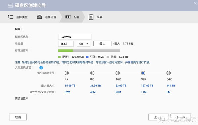Click the partition icon for 配置 step
The height and width of the screenshot is (125, 198).
click(x=68, y=17)
